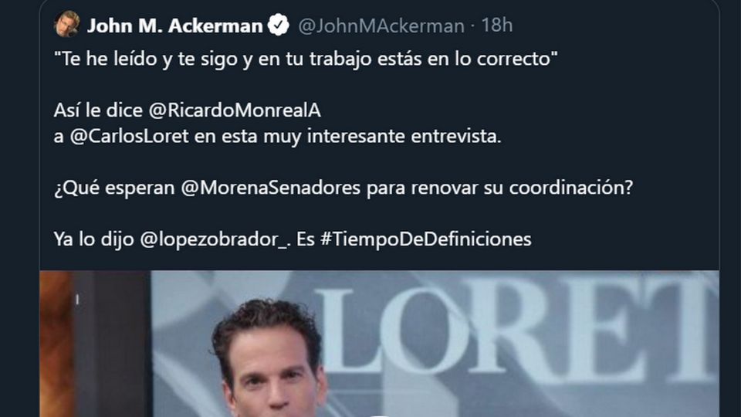Click the orange strip left of image

[56, 344]
